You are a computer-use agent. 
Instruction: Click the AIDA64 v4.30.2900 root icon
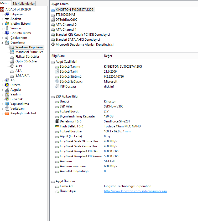(2, 9)
